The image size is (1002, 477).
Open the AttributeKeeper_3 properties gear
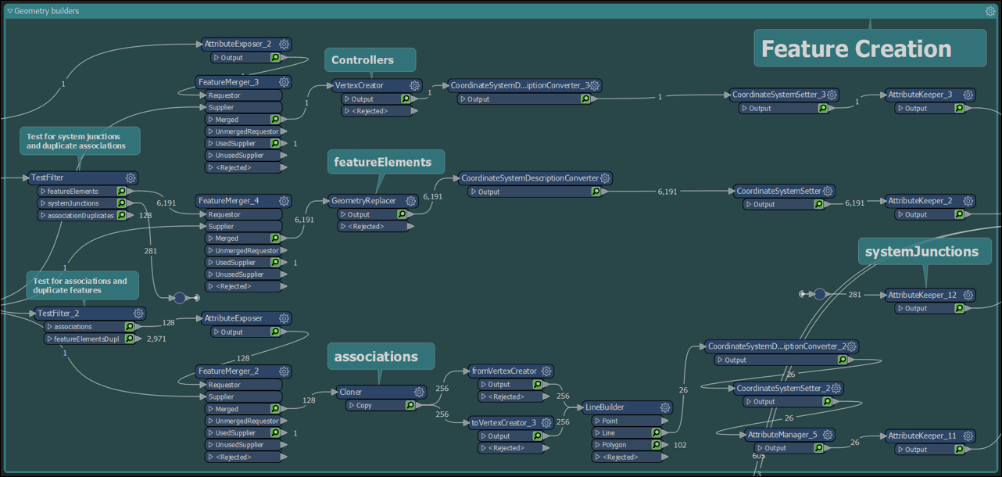(968, 95)
